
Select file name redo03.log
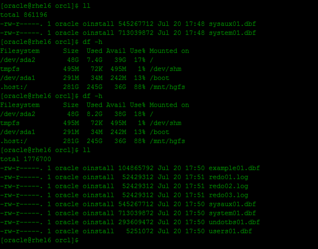(229, 195)
